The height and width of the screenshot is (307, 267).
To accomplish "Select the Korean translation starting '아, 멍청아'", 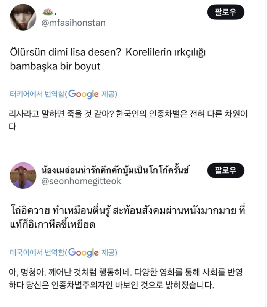I will pos(130,272).
